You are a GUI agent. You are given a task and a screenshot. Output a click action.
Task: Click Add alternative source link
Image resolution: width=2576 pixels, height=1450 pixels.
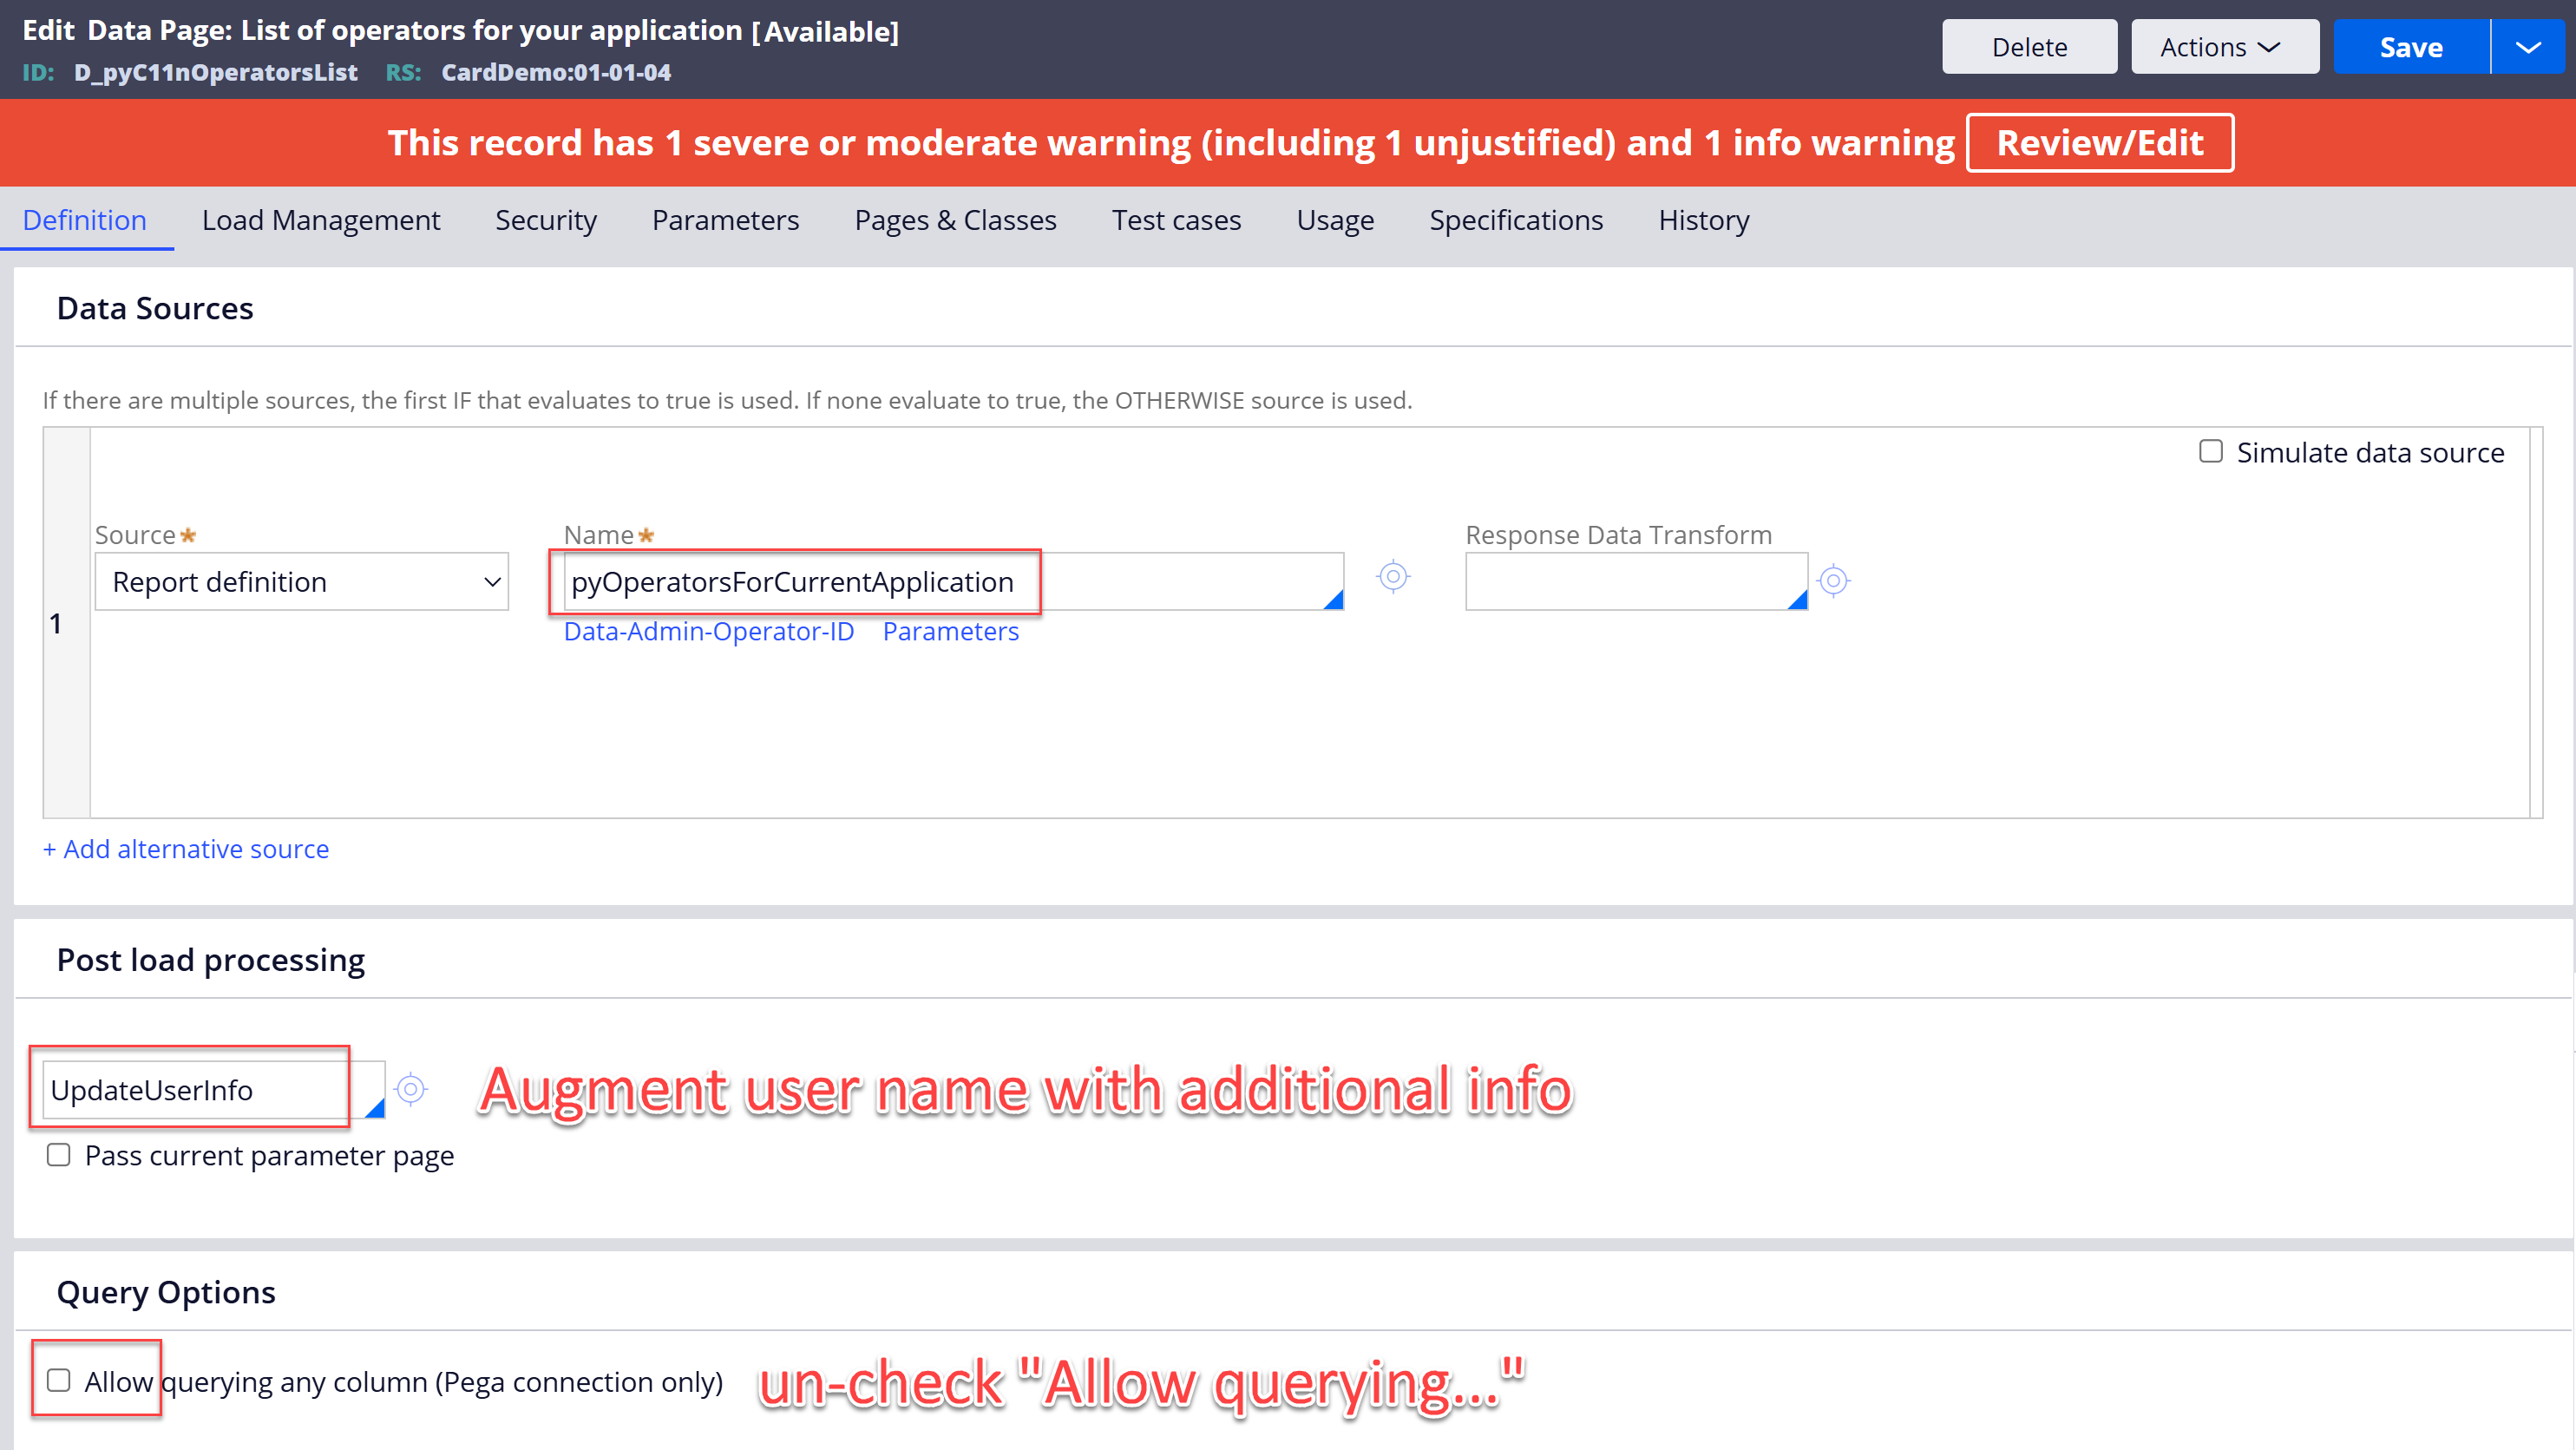tap(186, 849)
